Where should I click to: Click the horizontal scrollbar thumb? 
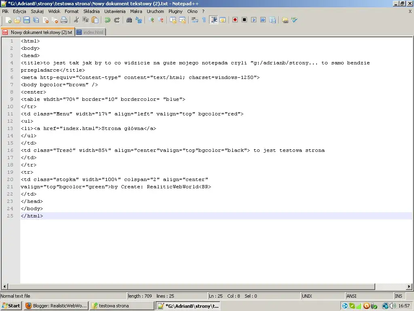pyautogui.click(x=191, y=286)
